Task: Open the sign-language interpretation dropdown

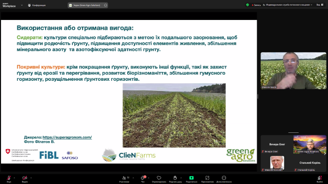Action: click(288, 5)
